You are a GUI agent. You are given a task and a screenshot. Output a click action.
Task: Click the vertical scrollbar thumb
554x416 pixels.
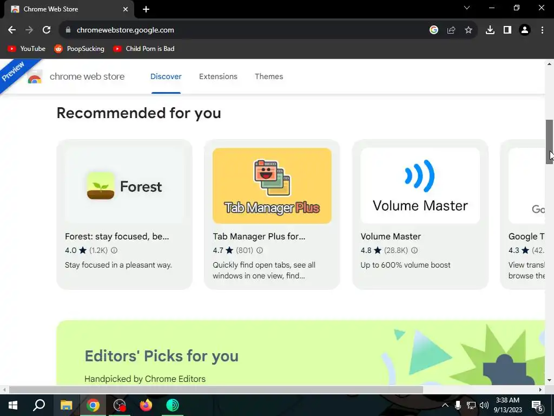[x=550, y=142]
